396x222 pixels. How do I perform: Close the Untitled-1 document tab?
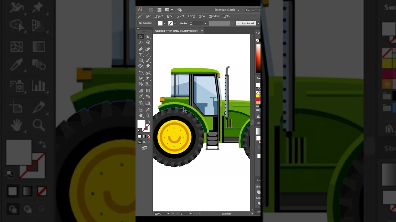202,31
